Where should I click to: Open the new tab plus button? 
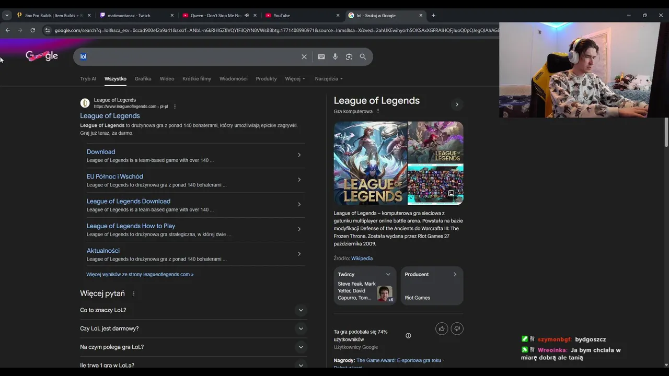coord(433,15)
